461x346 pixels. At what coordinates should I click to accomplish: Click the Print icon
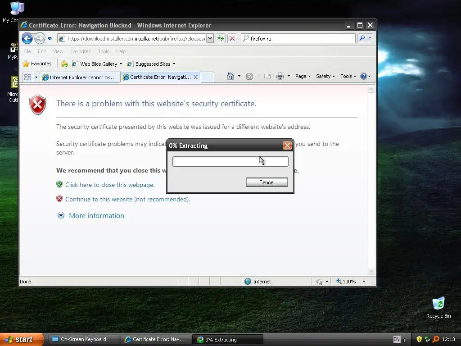click(280, 76)
